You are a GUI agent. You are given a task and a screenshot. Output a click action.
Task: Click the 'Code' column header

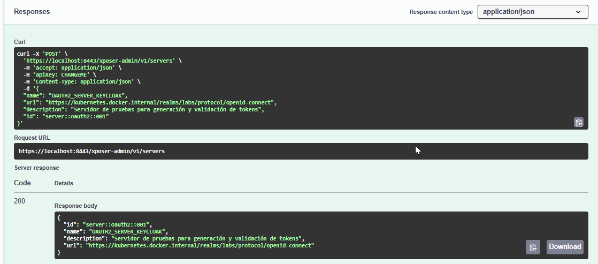click(22, 183)
